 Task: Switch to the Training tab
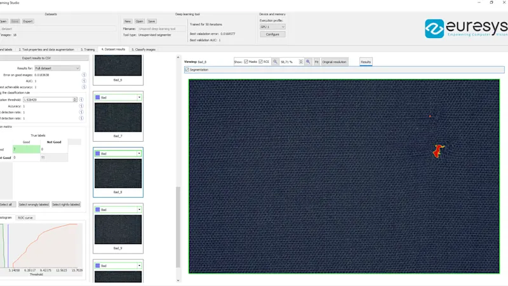[88, 49]
